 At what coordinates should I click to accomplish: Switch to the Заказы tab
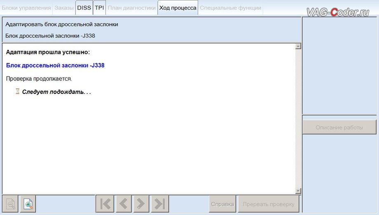click(x=64, y=8)
